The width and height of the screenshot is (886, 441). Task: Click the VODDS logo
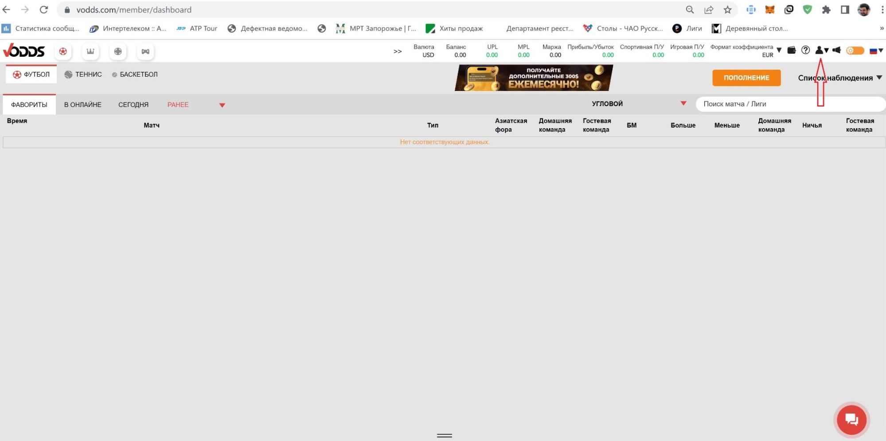tap(24, 51)
